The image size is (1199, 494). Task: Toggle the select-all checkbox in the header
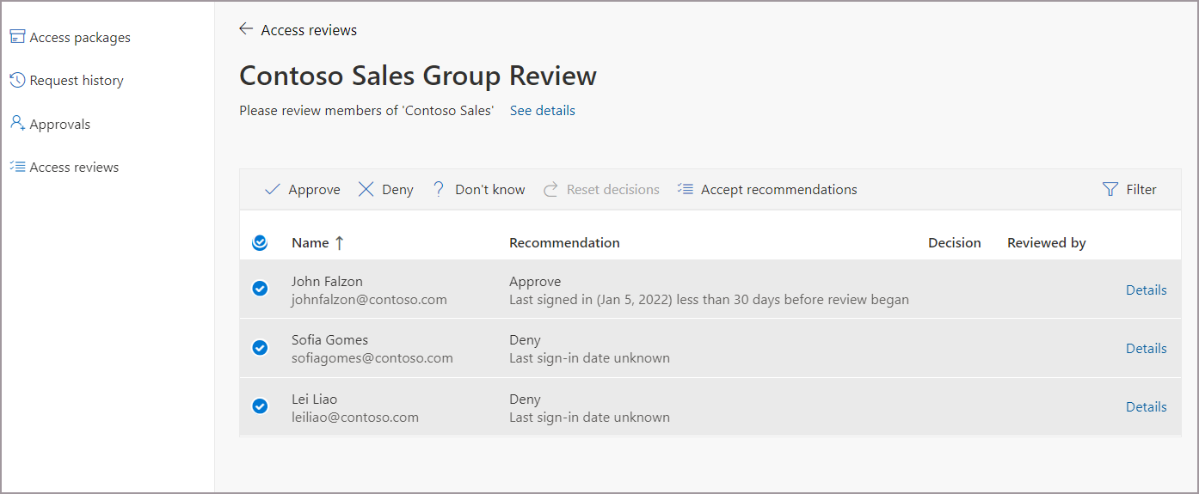coord(260,243)
